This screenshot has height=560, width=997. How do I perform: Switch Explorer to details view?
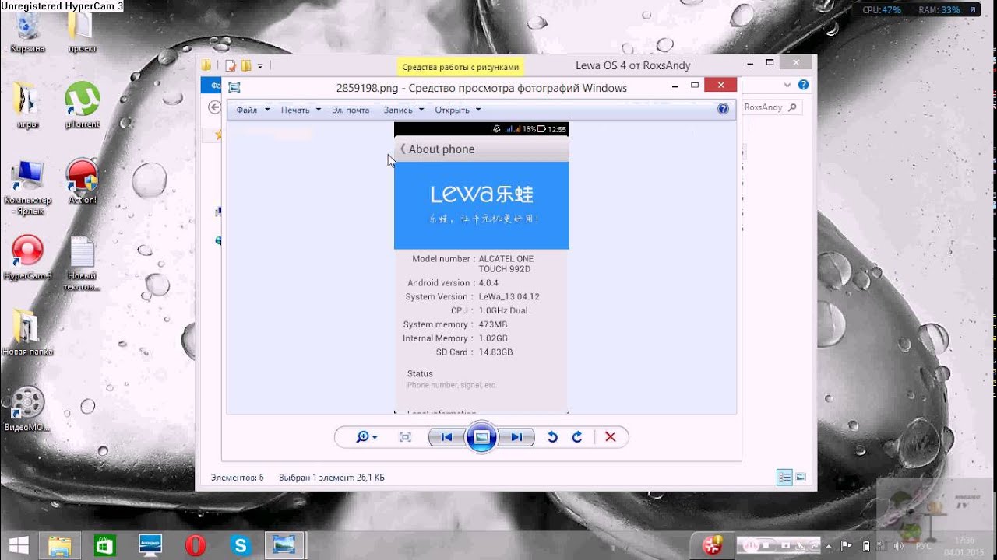tap(785, 478)
